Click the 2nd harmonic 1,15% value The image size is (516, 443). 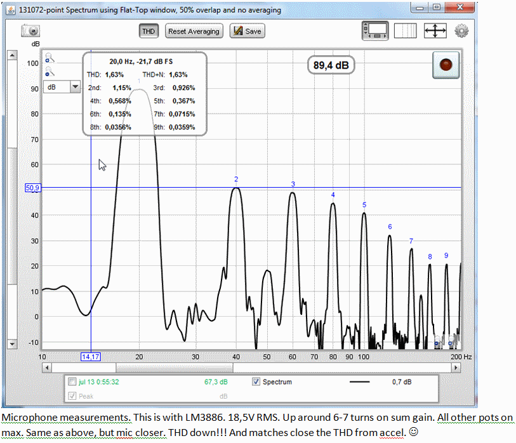(122, 88)
